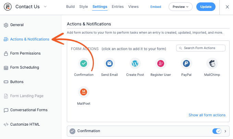Viewport: 233px width, 139px height.
Task: Expand the Confirmation action row chevron
Action: [x=225, y=131]
